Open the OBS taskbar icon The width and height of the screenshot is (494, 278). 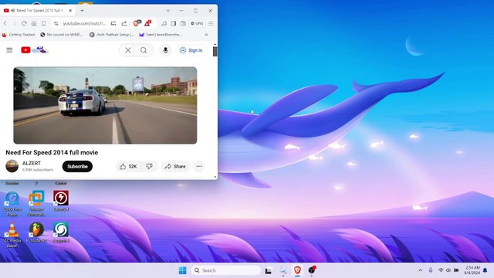click(x=312, y=270)
